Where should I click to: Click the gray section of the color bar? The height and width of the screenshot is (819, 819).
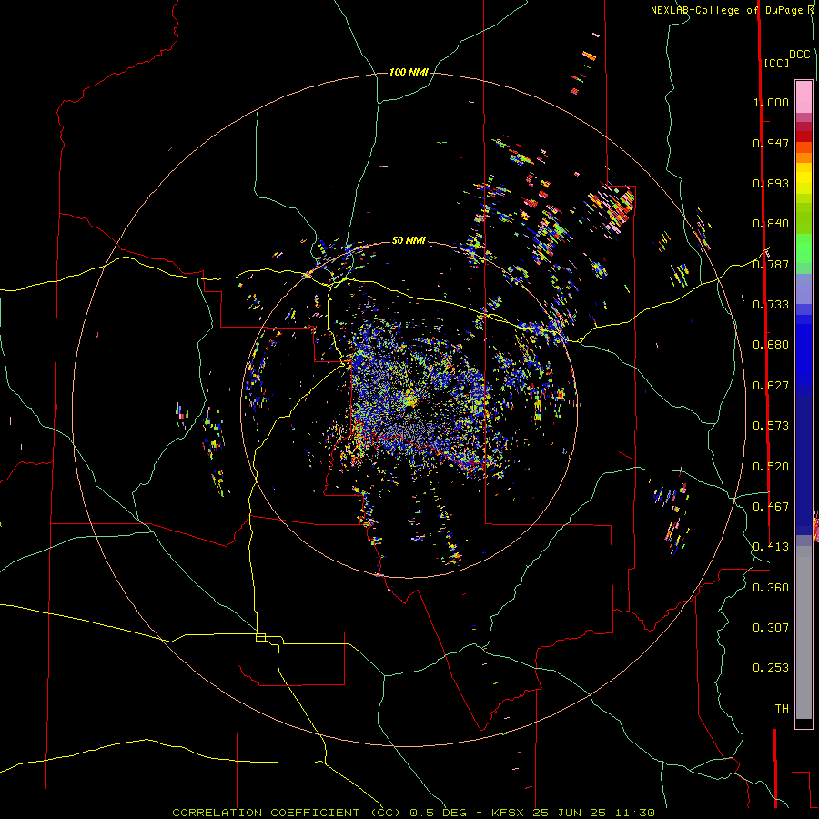(804, 632)
